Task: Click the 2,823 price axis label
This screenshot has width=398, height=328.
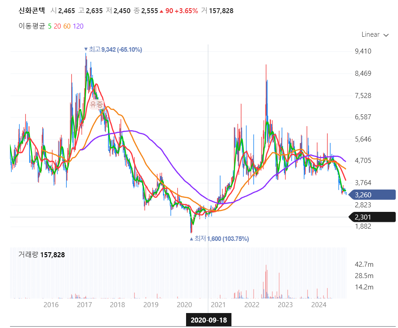Action: coord(363,205)
